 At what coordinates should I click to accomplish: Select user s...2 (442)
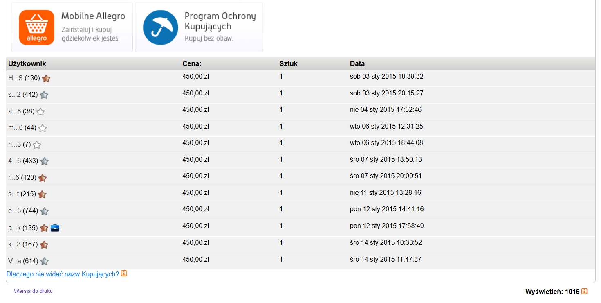point(23,95)
